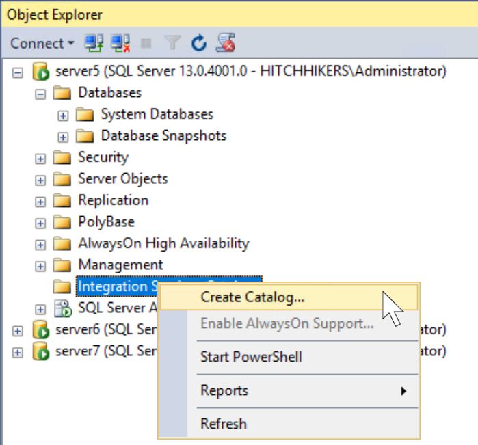Click the server6 database server icon
Viewport: 478px width, 445px height.
click(x=41, y=329)
